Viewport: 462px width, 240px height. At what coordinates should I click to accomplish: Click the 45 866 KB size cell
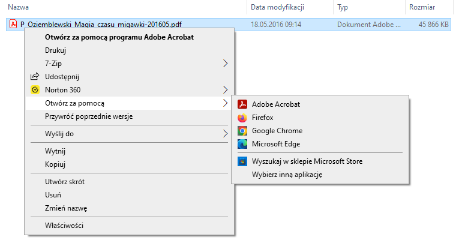(433, 25)
